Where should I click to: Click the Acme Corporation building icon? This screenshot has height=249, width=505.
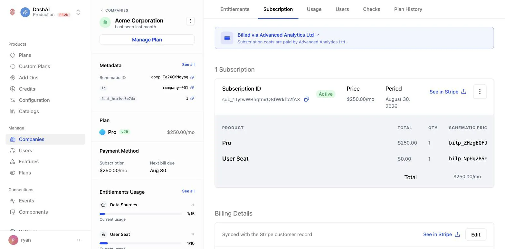(x=105, y=22)
